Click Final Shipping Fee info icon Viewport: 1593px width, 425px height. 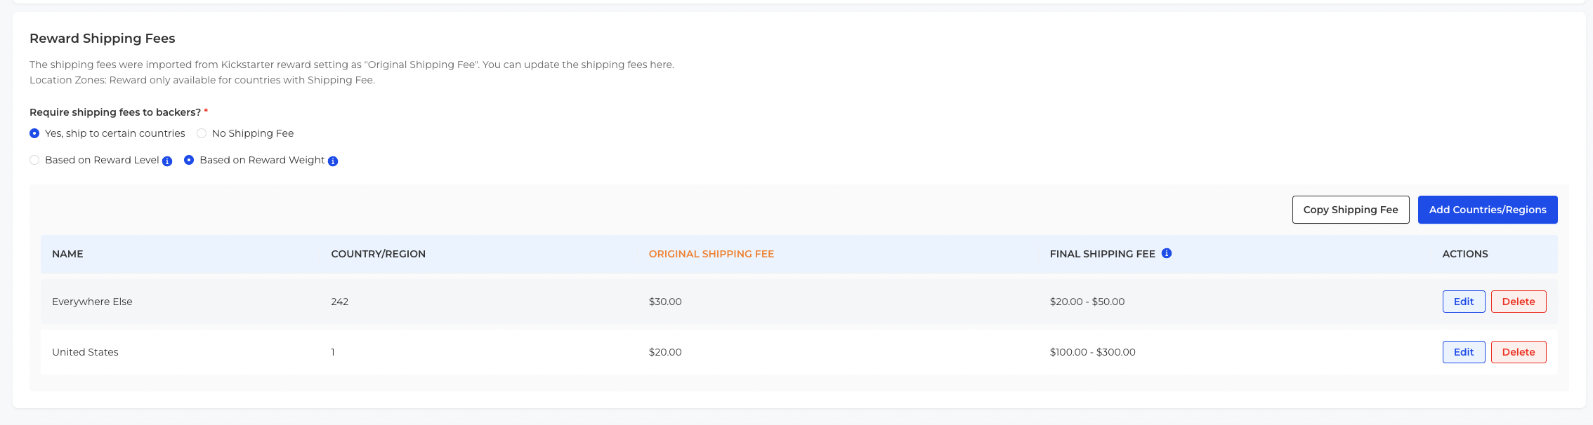point(1167,253)
